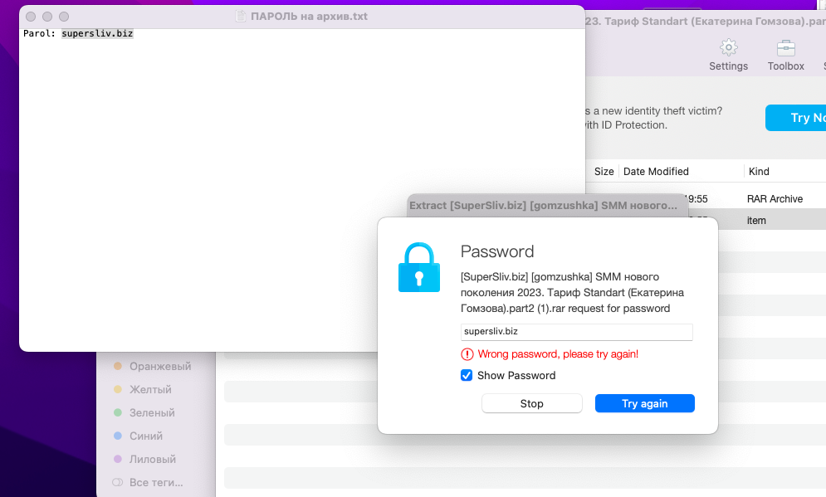Viewport: 826px width, 497px height.
Task: Click the password input field
Action: [576, 332]
